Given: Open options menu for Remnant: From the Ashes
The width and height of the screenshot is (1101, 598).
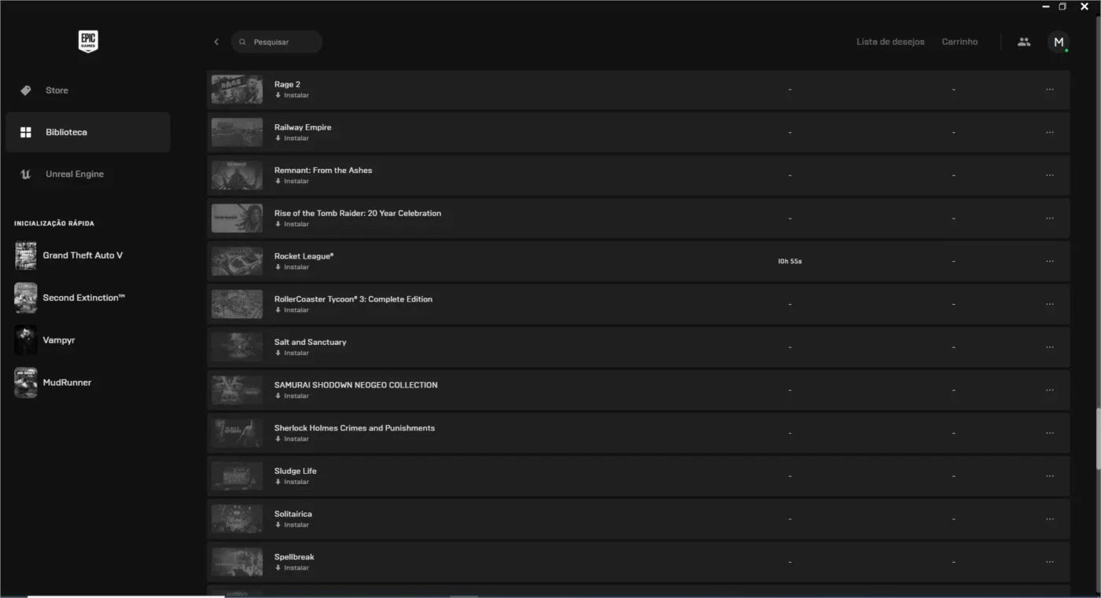Looking at the screenshot, I should click(1050, 175).
